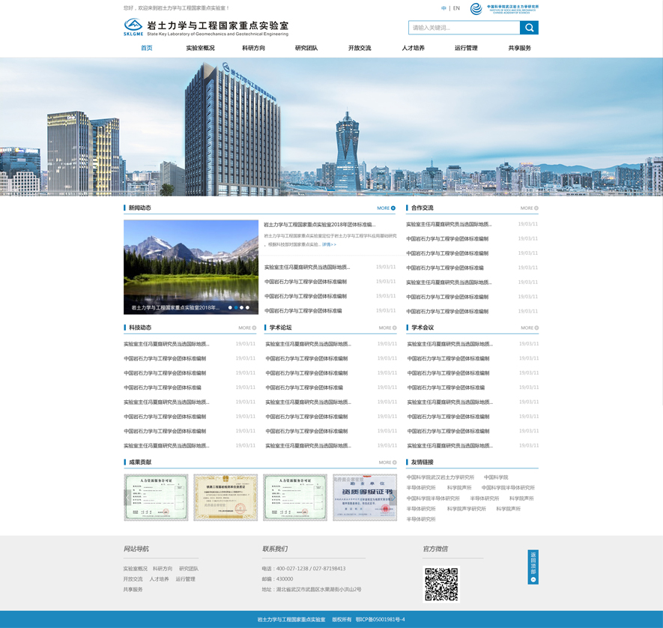Open the 资质等级证书 certificate thumbnail

365,498
